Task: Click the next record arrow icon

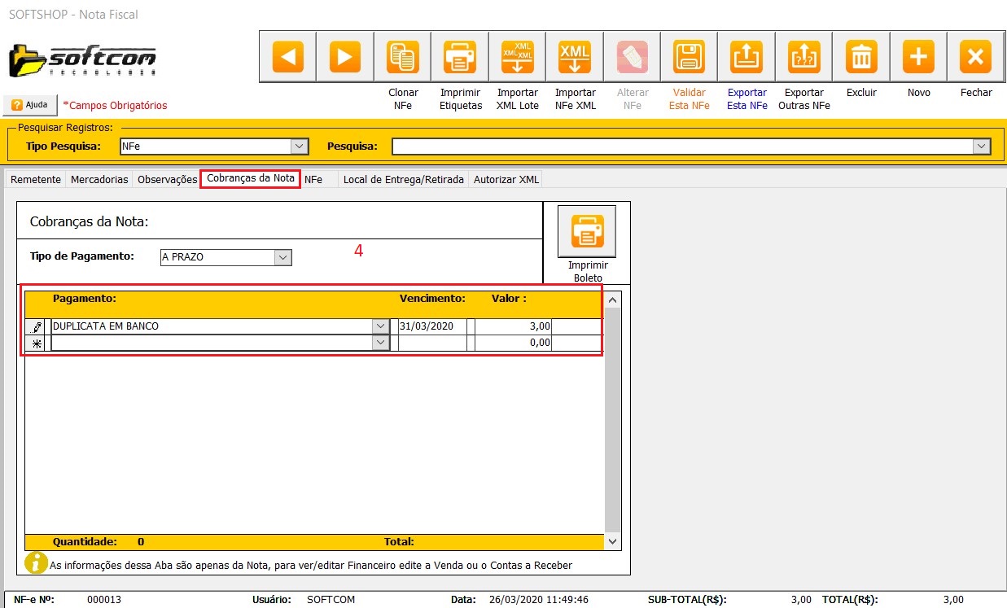Action: (x=344, y=57)
